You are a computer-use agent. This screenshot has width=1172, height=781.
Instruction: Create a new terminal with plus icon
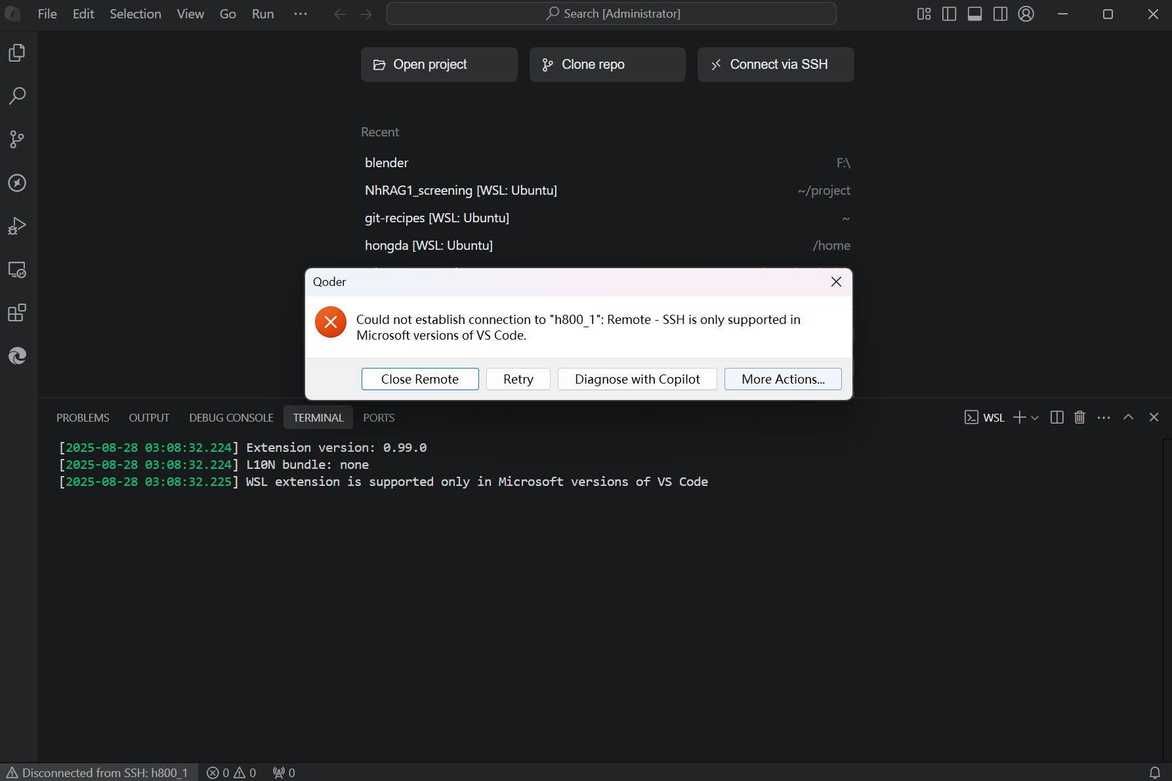click(x=1019, y=418)
